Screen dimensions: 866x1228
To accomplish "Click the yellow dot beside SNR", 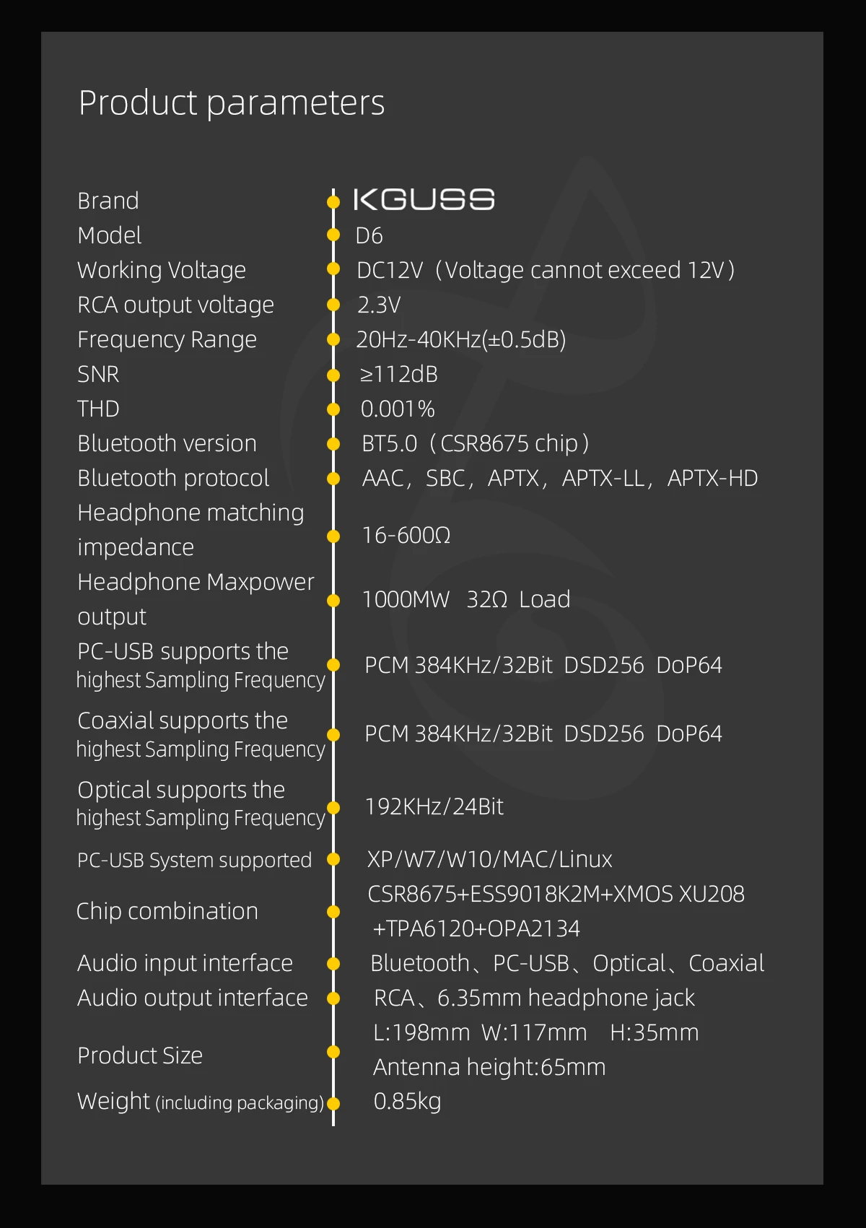I will coord(333,375).
